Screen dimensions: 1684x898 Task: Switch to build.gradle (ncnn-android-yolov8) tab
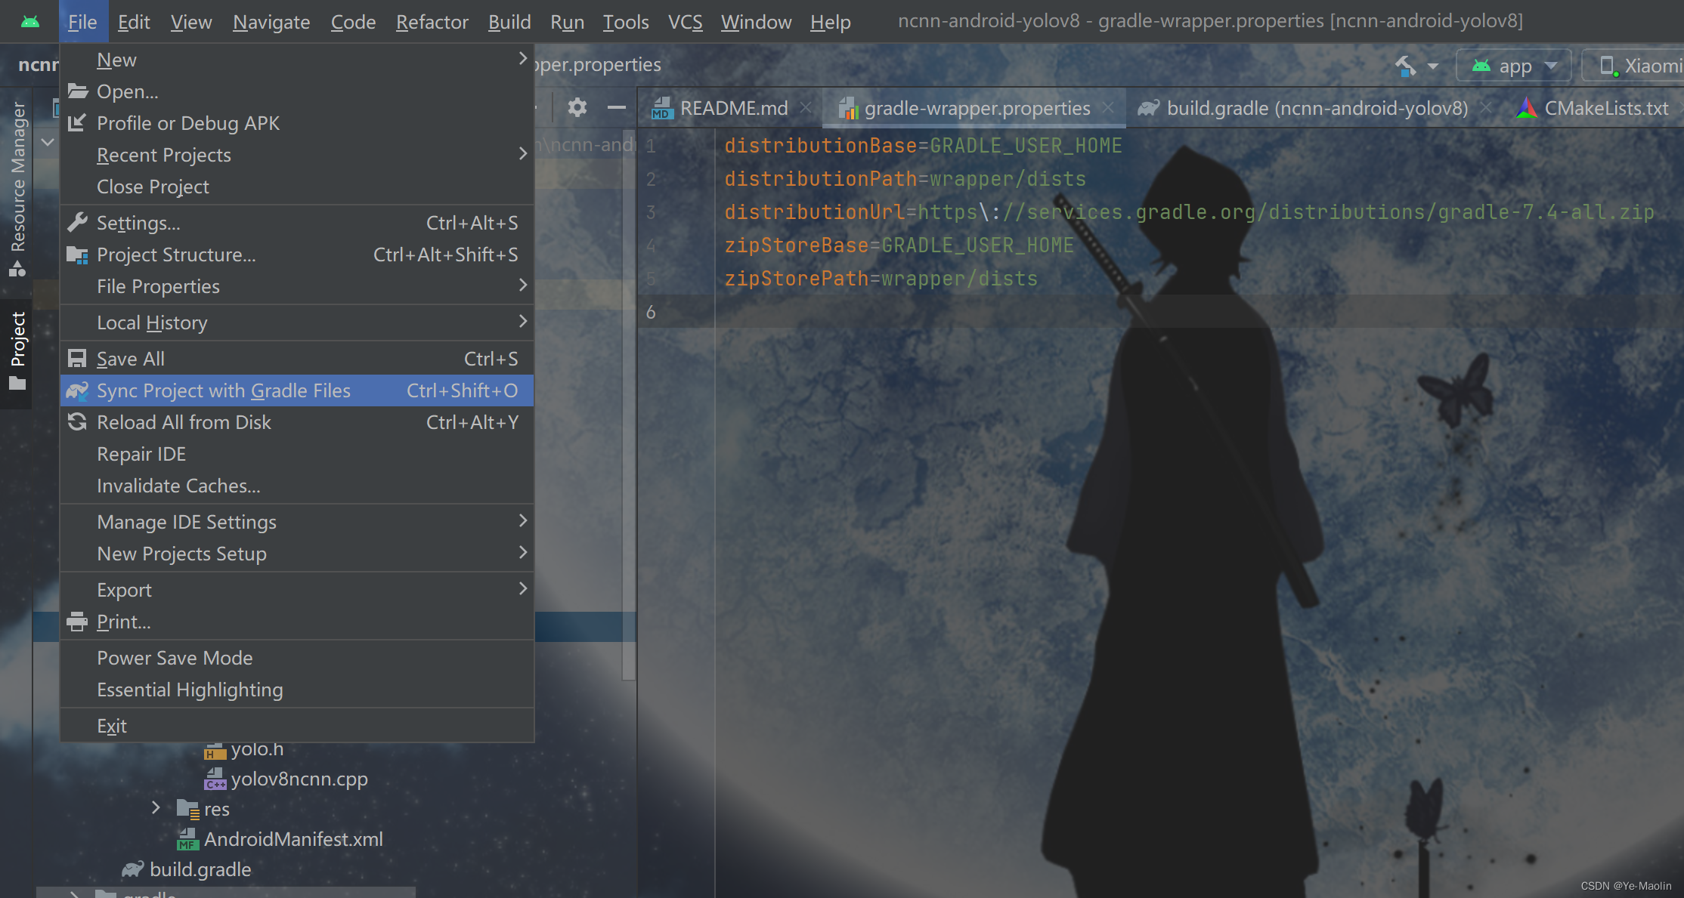click(x=1317, y=108)
